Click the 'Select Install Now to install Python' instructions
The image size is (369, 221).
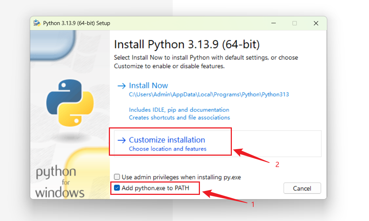(x=206, y=62)
